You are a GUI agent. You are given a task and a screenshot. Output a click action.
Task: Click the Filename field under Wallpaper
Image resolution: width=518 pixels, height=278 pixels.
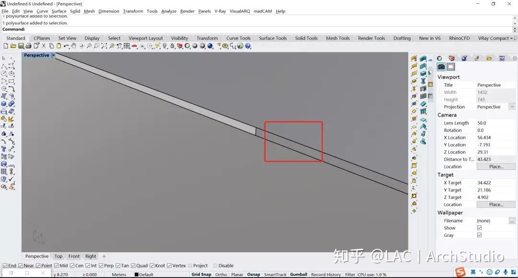tap(483, 221)
